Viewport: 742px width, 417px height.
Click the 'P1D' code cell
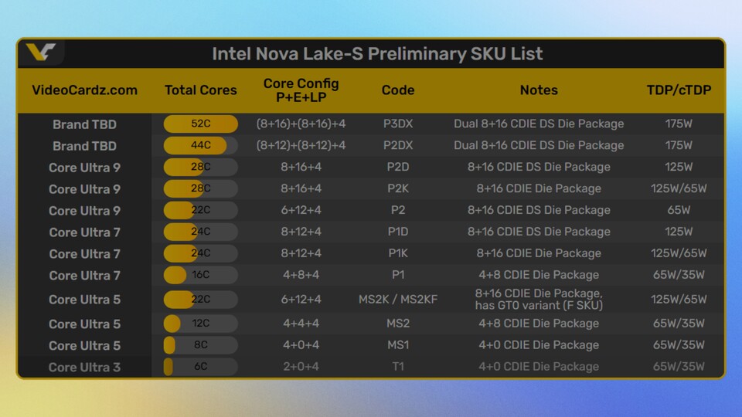[398, 232]
